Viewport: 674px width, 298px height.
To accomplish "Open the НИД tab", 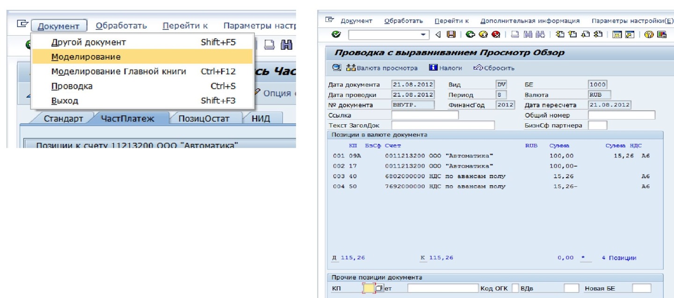I will pyautogui.click(x=261, y=118).
